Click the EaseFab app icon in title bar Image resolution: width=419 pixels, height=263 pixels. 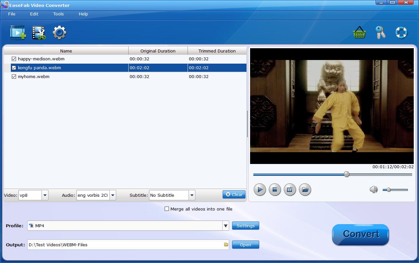pos(4,5)
